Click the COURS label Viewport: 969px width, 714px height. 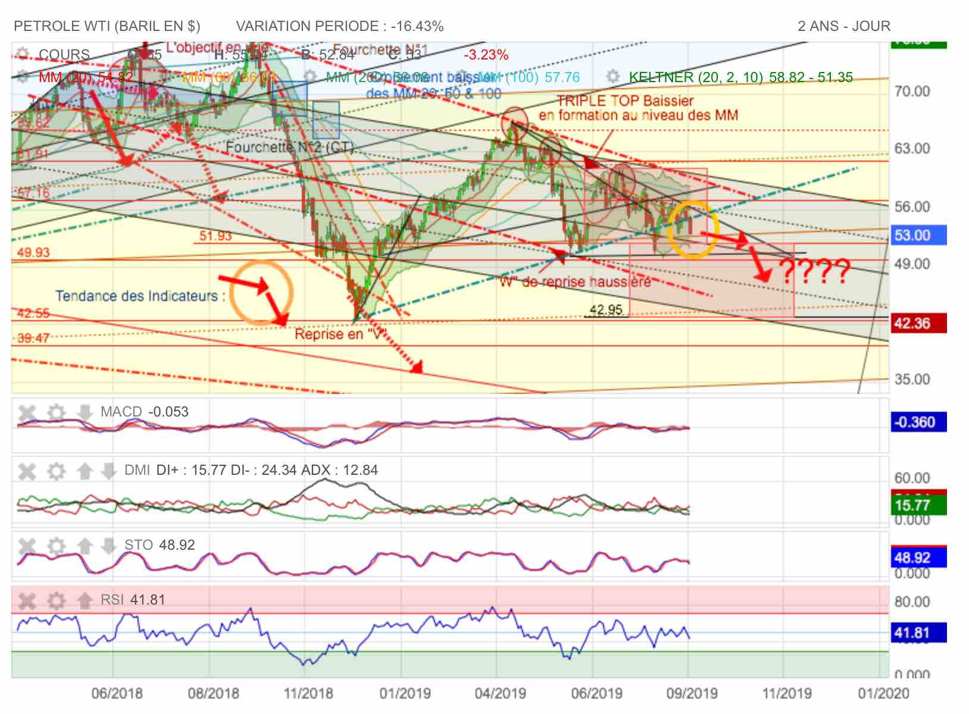pyautogui.click(x=64, y=55)
